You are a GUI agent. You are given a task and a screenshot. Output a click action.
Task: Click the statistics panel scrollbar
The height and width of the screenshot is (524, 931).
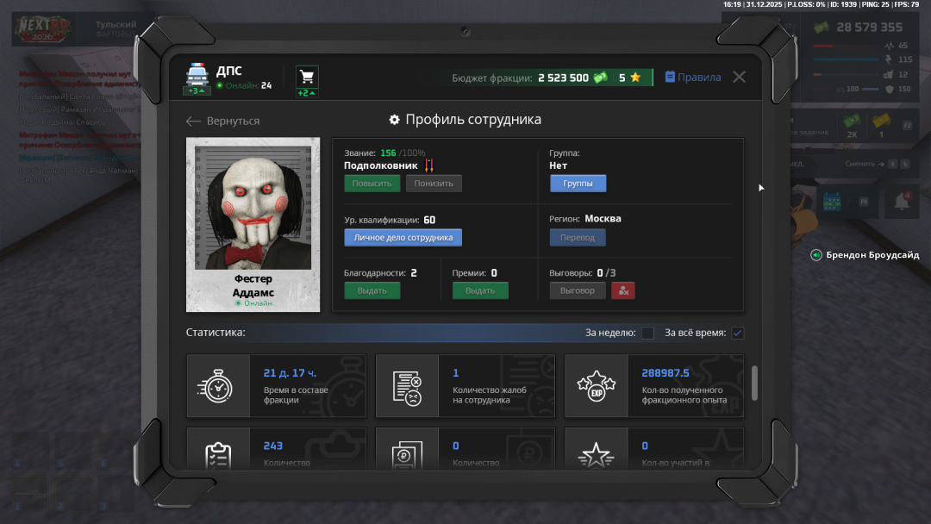coord(755,383)
